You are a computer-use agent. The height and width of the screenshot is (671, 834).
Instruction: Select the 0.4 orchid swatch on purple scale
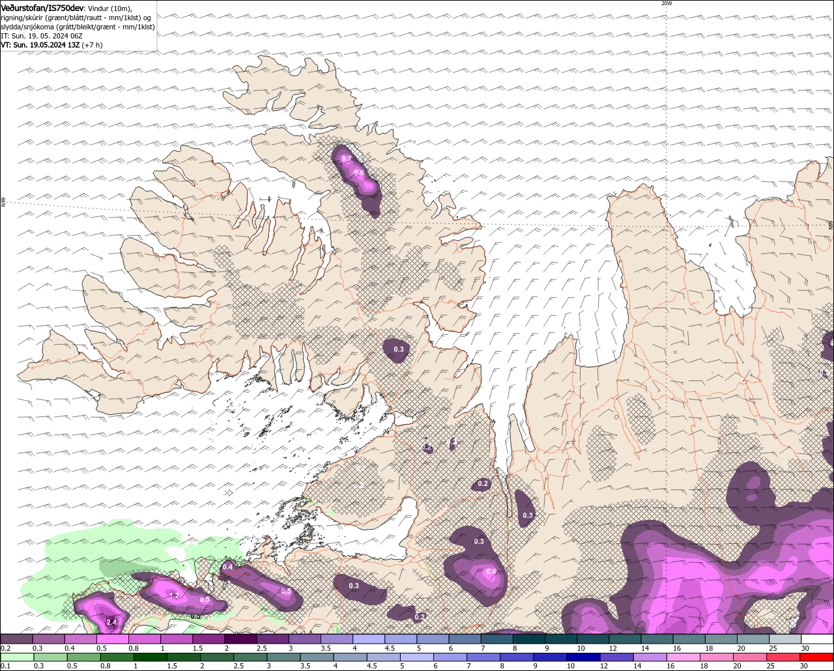tap(80, 639)
